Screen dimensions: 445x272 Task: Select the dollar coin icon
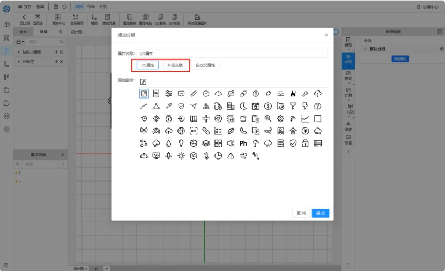[268, 106]
